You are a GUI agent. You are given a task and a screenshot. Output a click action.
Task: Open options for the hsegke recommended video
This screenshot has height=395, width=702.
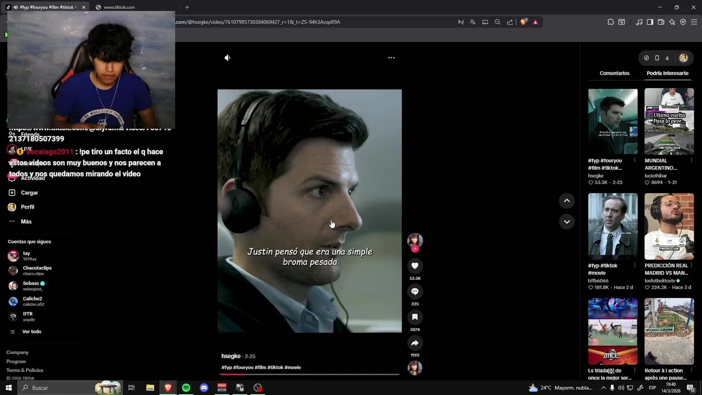(635, 161)
